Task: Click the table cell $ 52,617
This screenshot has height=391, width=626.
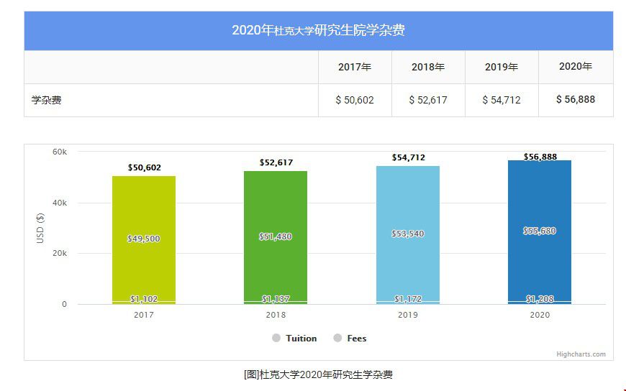Action: point(428,100)
